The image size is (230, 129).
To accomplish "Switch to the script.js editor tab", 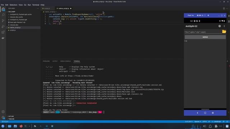I will (47, 9).
